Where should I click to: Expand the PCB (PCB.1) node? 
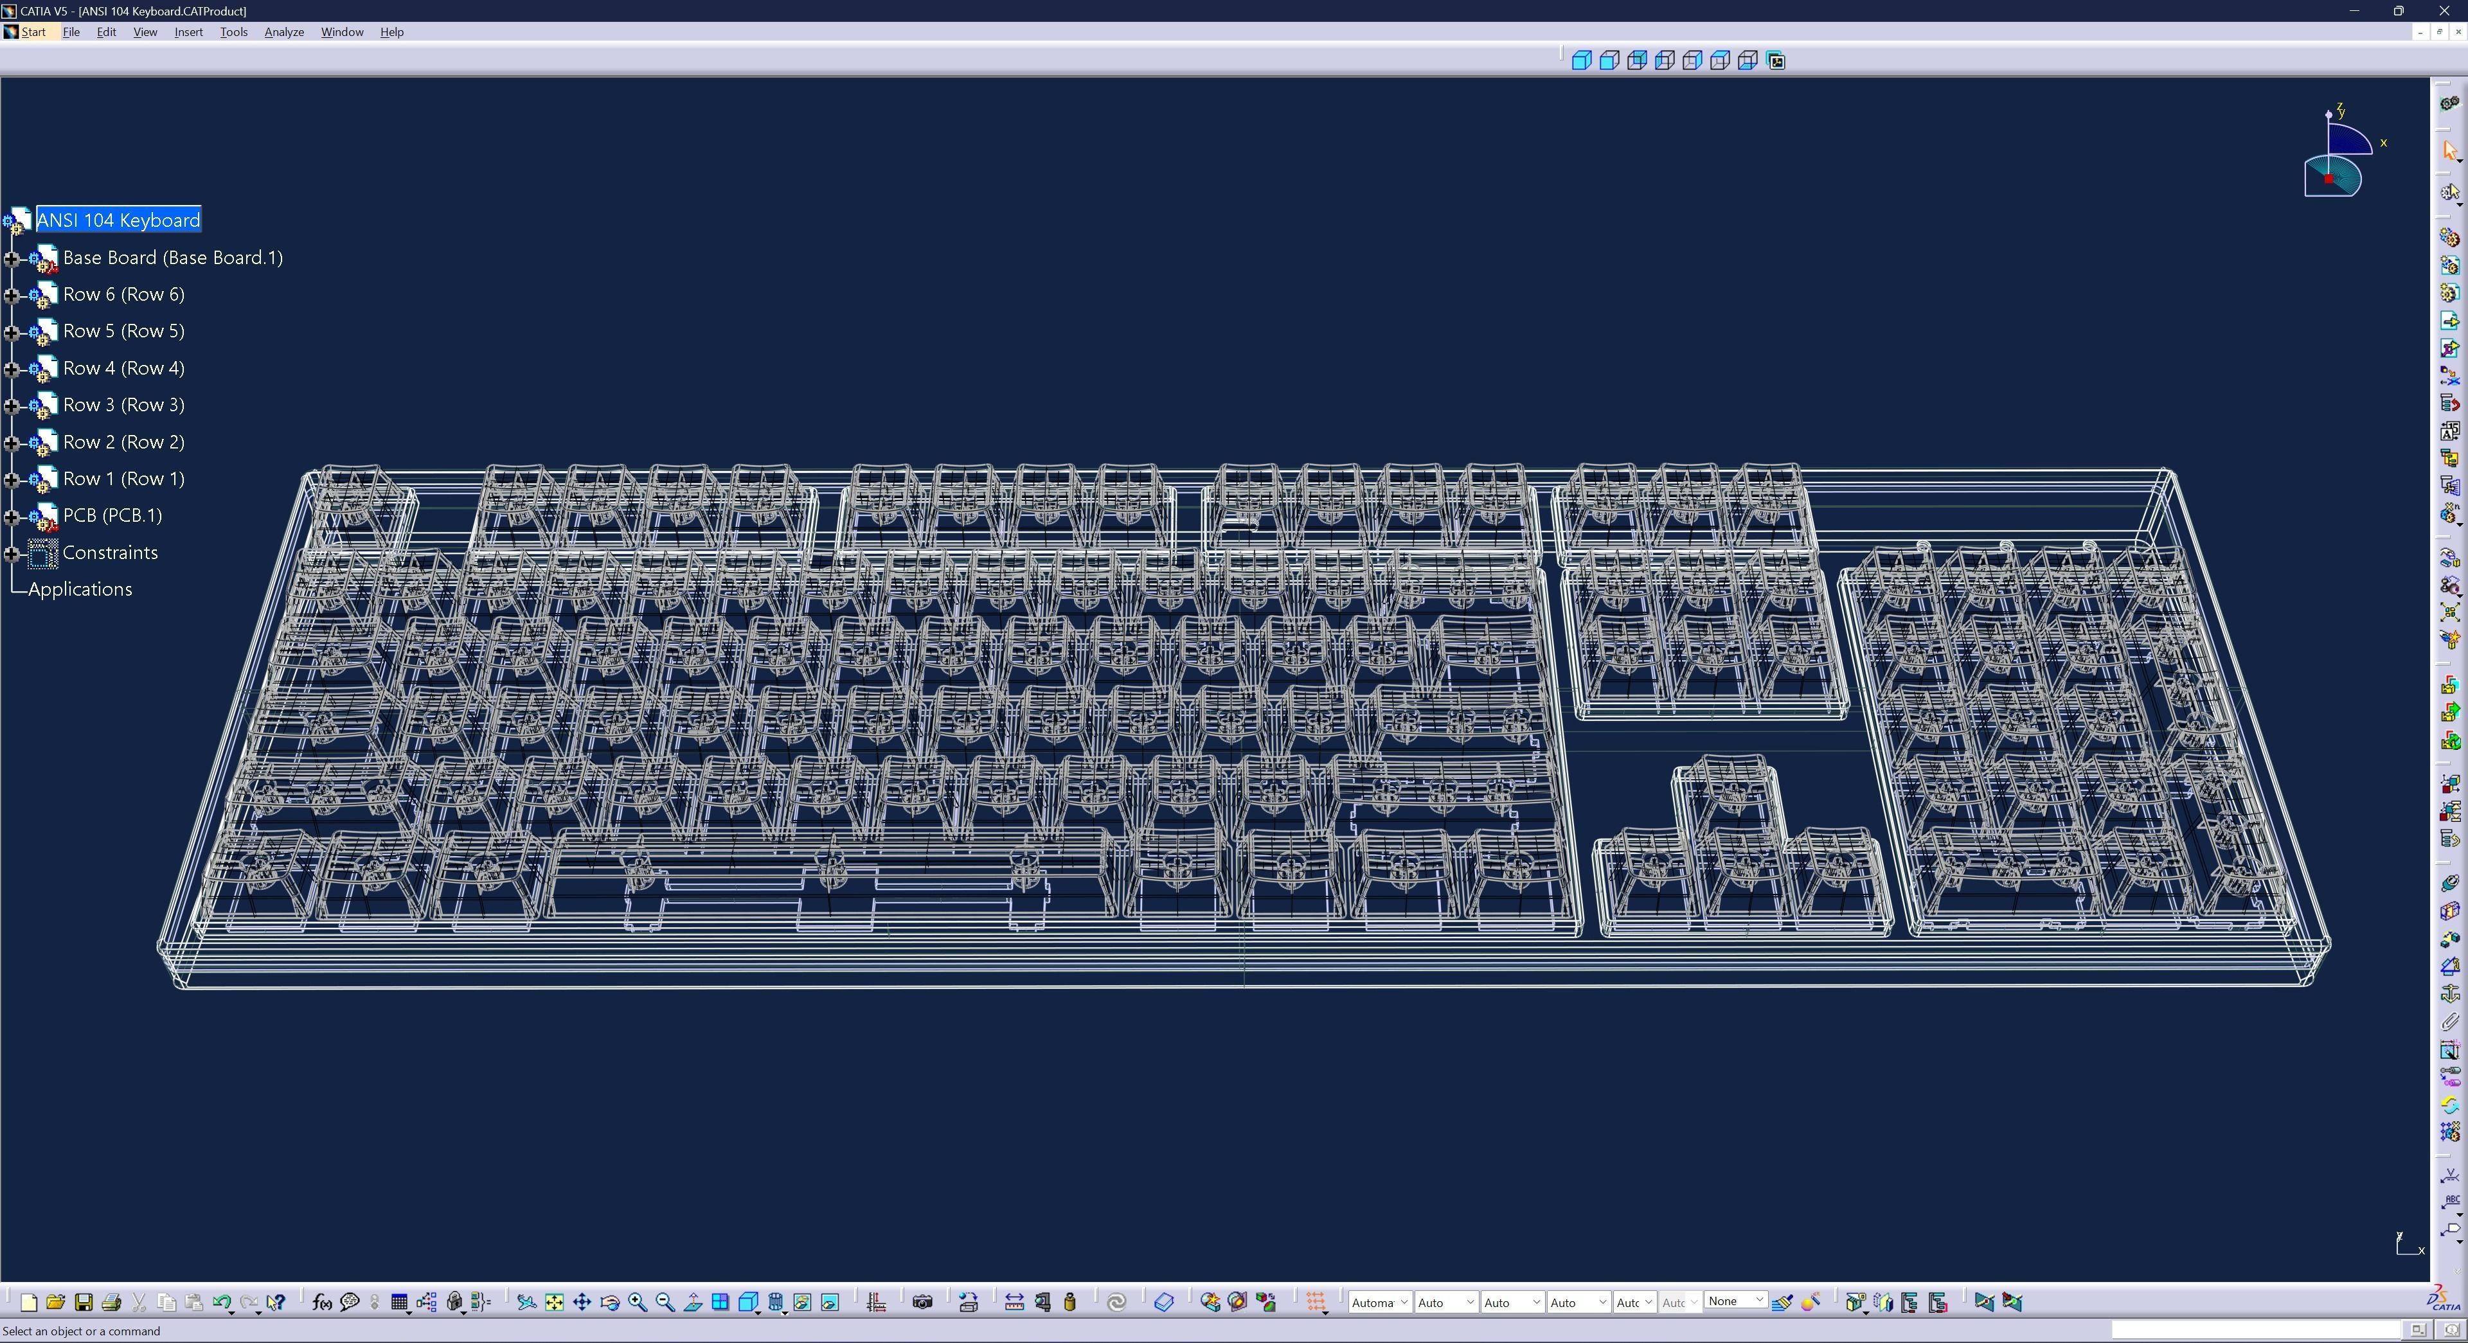point(12,517)
